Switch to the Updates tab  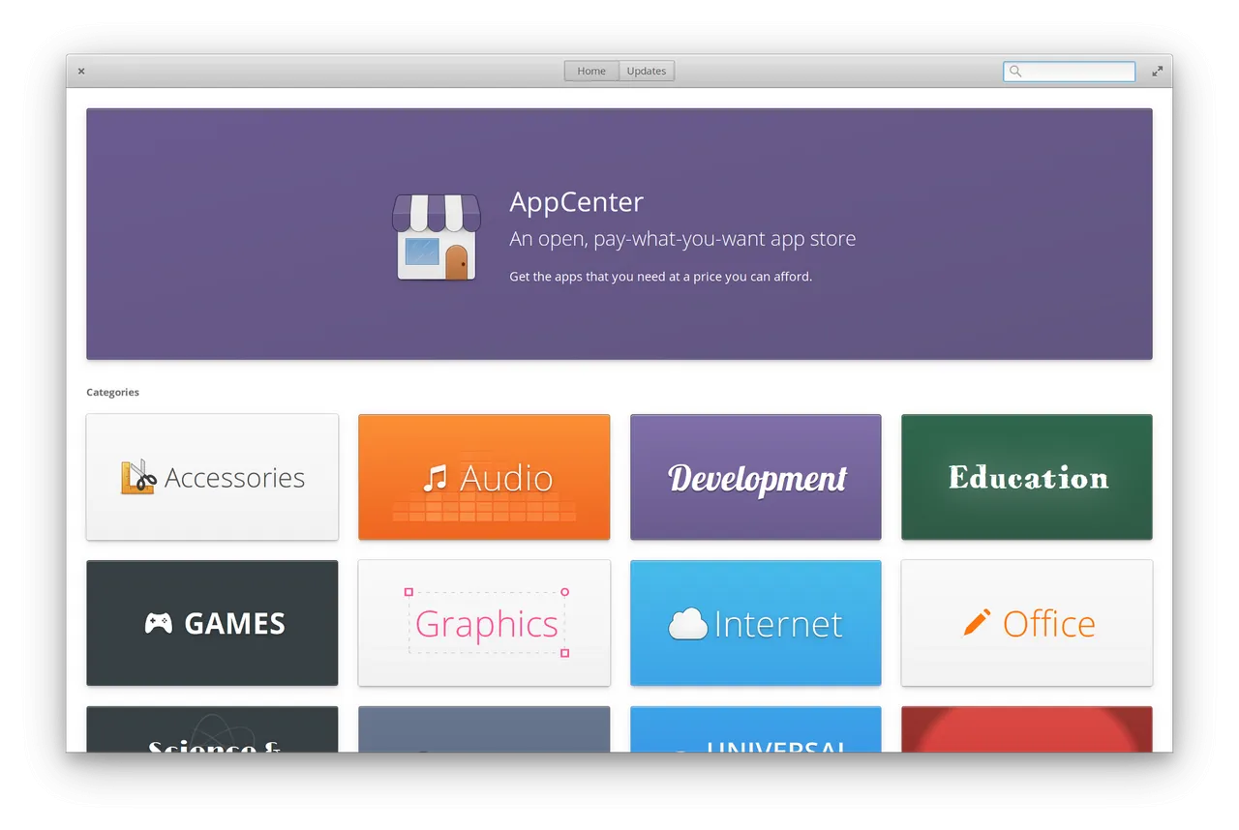[647, 71]
